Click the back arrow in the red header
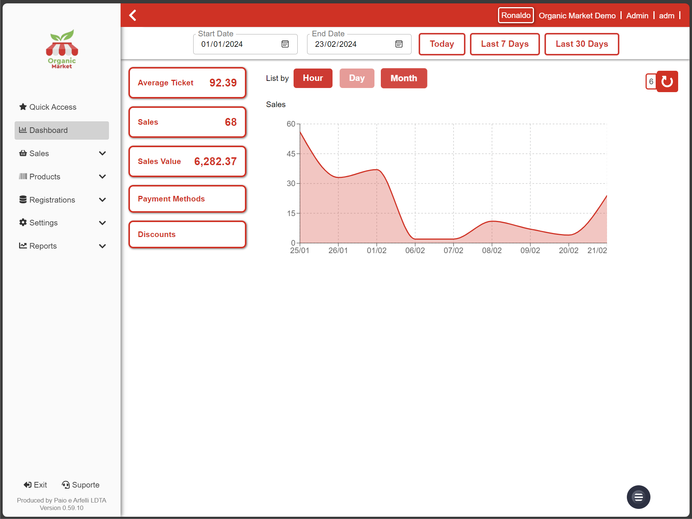This screenshot has height=519, width=692. tap(133, 15)
